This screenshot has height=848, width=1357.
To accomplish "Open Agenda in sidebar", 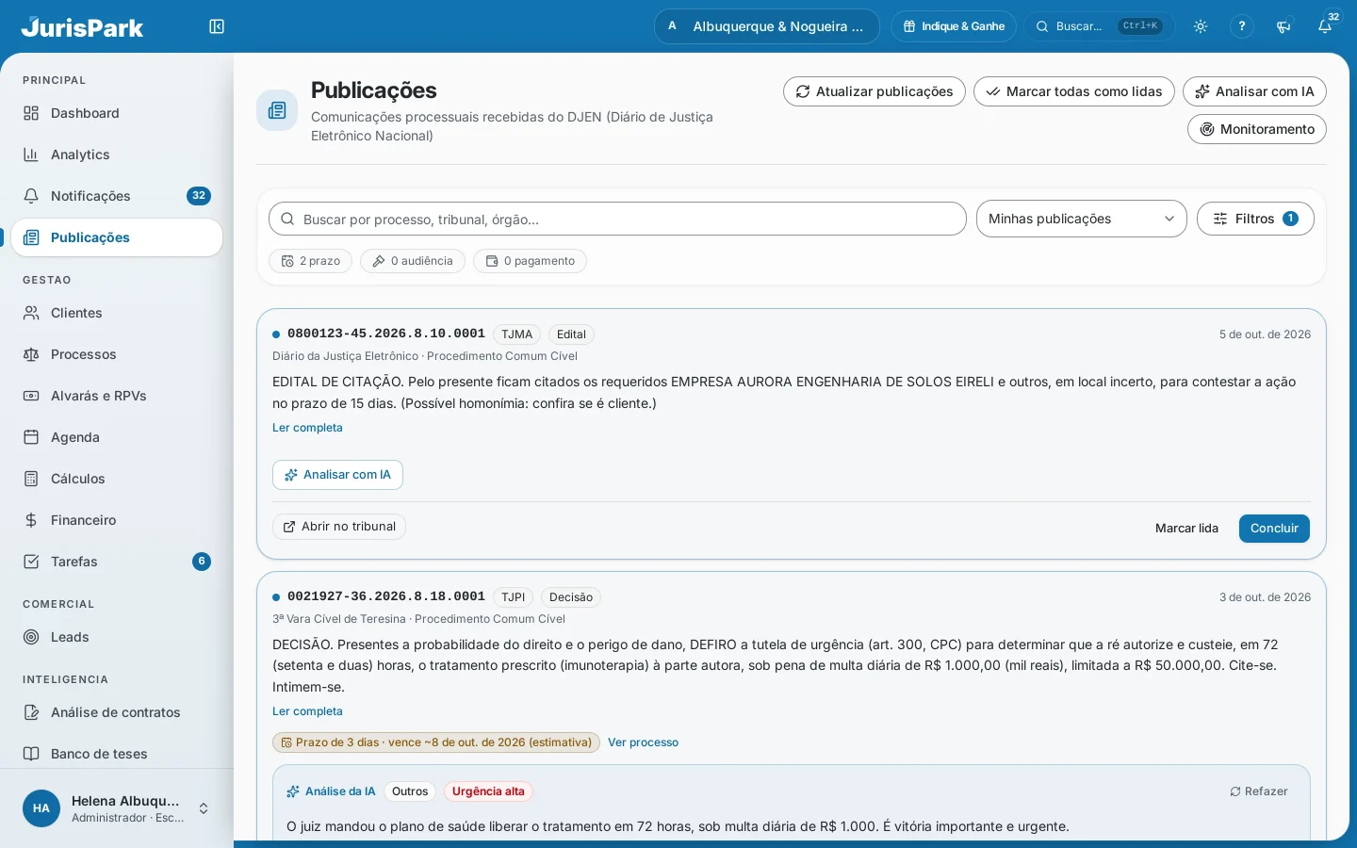I will (x=117, y=437).
